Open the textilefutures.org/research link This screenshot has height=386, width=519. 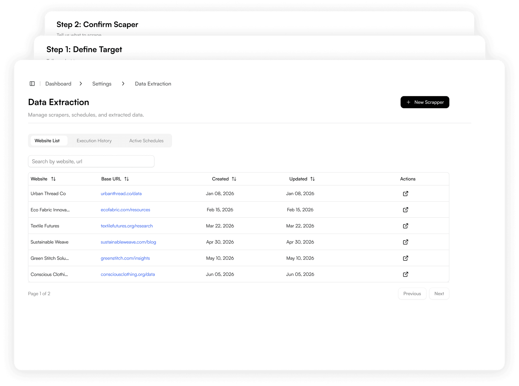(127, 226)
